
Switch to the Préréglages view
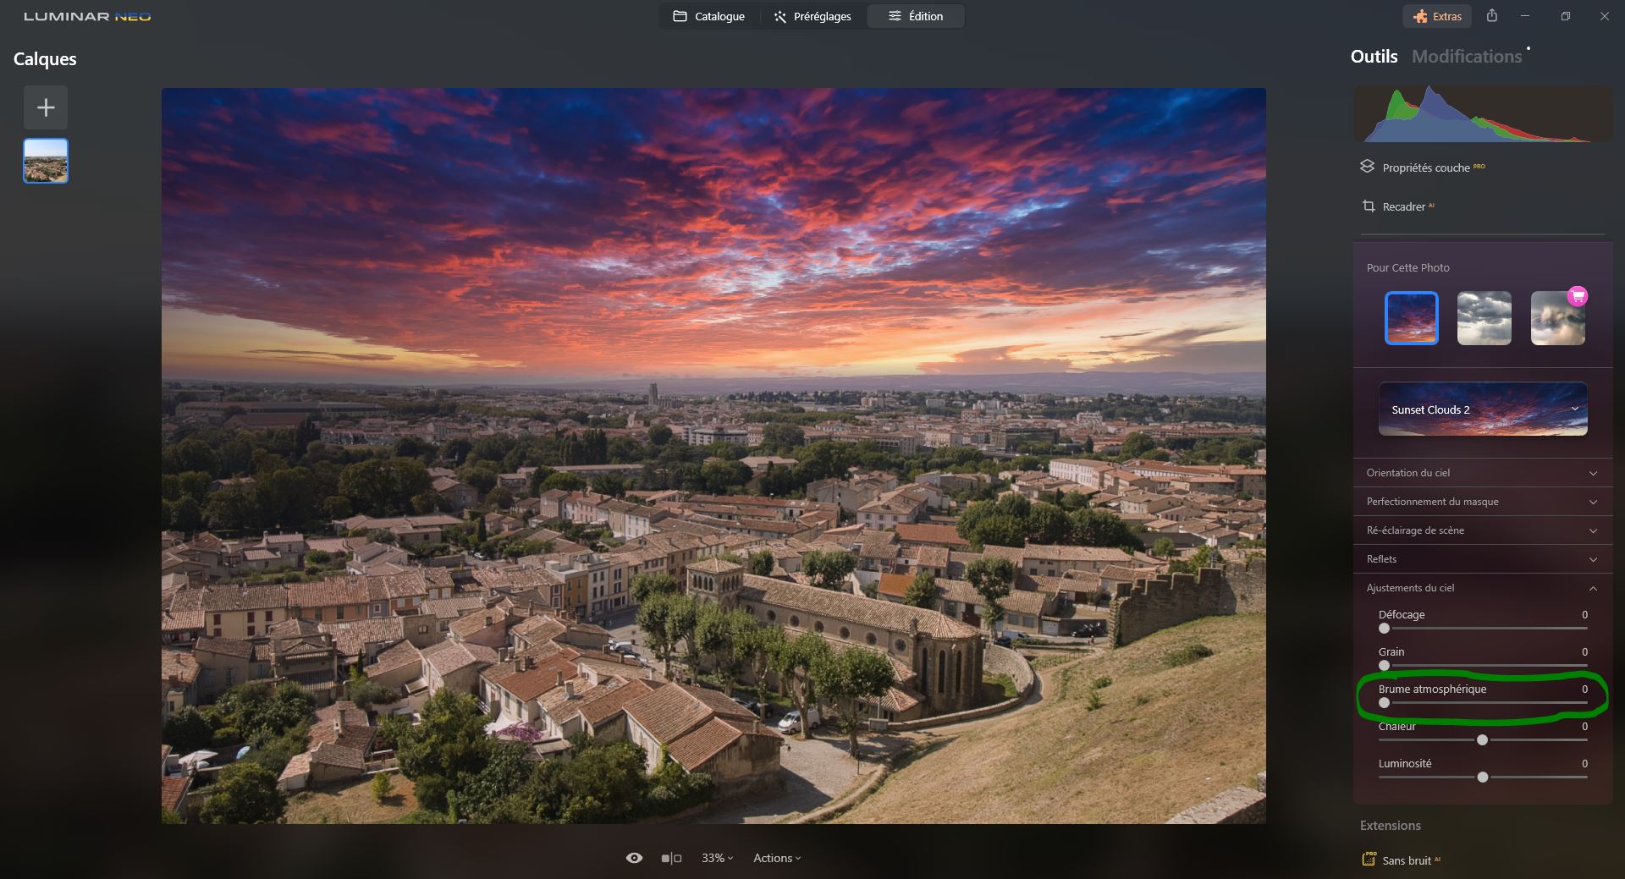[x=811, y=16]
